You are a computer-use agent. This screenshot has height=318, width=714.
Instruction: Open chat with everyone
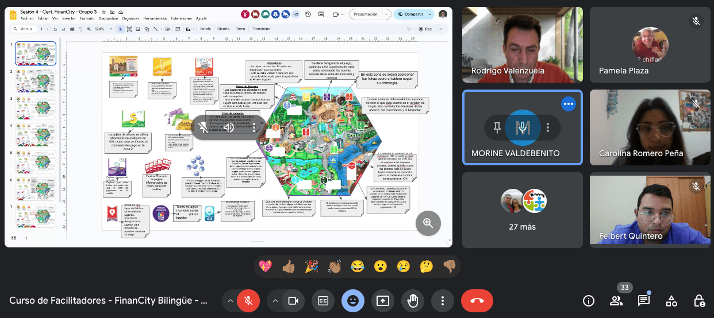[643, 301]
